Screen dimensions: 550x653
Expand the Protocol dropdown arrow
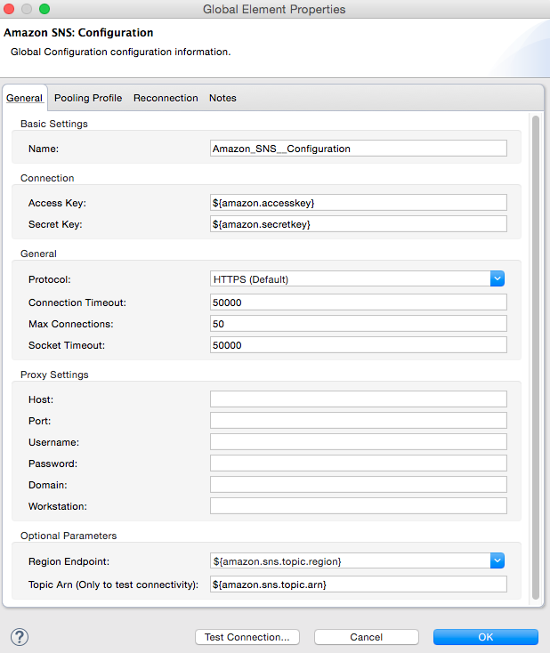pyautogui.click(x=497, y=278)
